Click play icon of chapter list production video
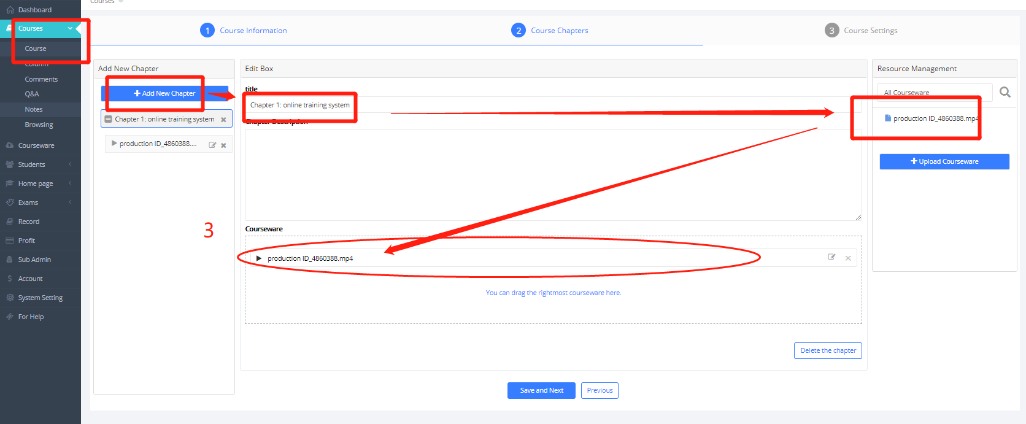Viewport: 1026px width, 424px height. coord(114,144)
